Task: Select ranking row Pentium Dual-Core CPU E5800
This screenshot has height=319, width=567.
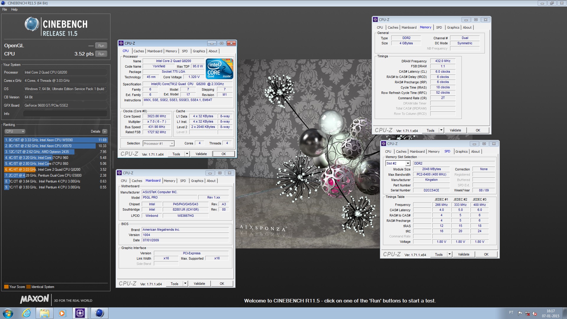Action: (56, 175)
